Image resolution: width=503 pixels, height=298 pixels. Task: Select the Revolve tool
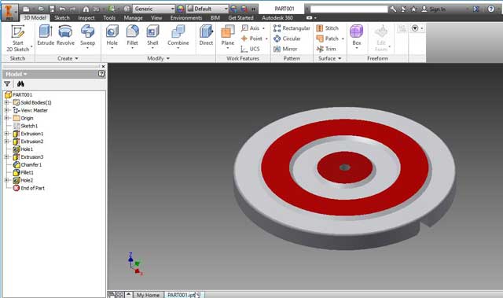(x=65, y=35)
